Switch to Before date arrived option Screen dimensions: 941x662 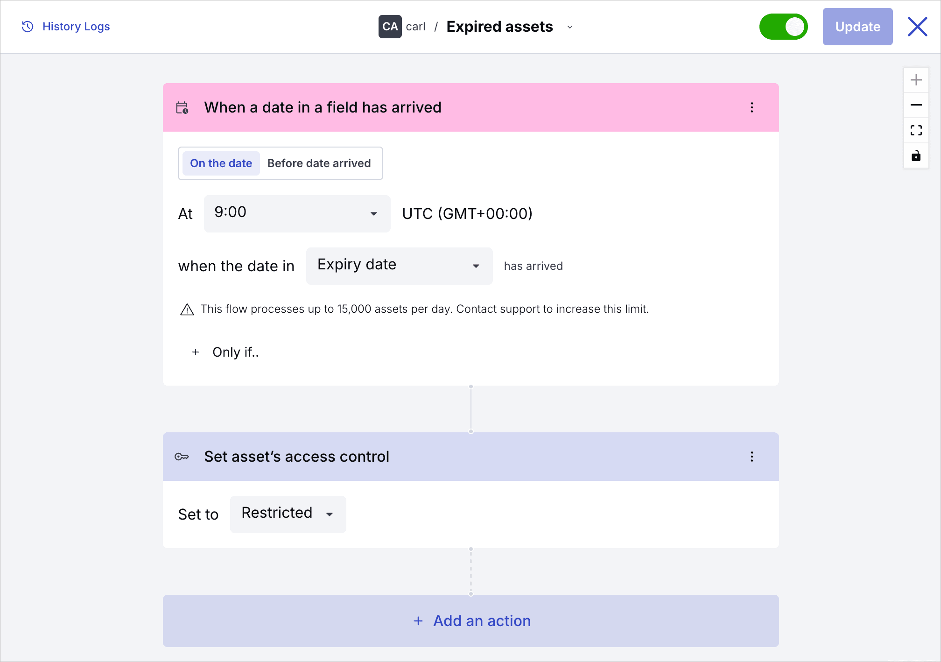pos(319,163)
